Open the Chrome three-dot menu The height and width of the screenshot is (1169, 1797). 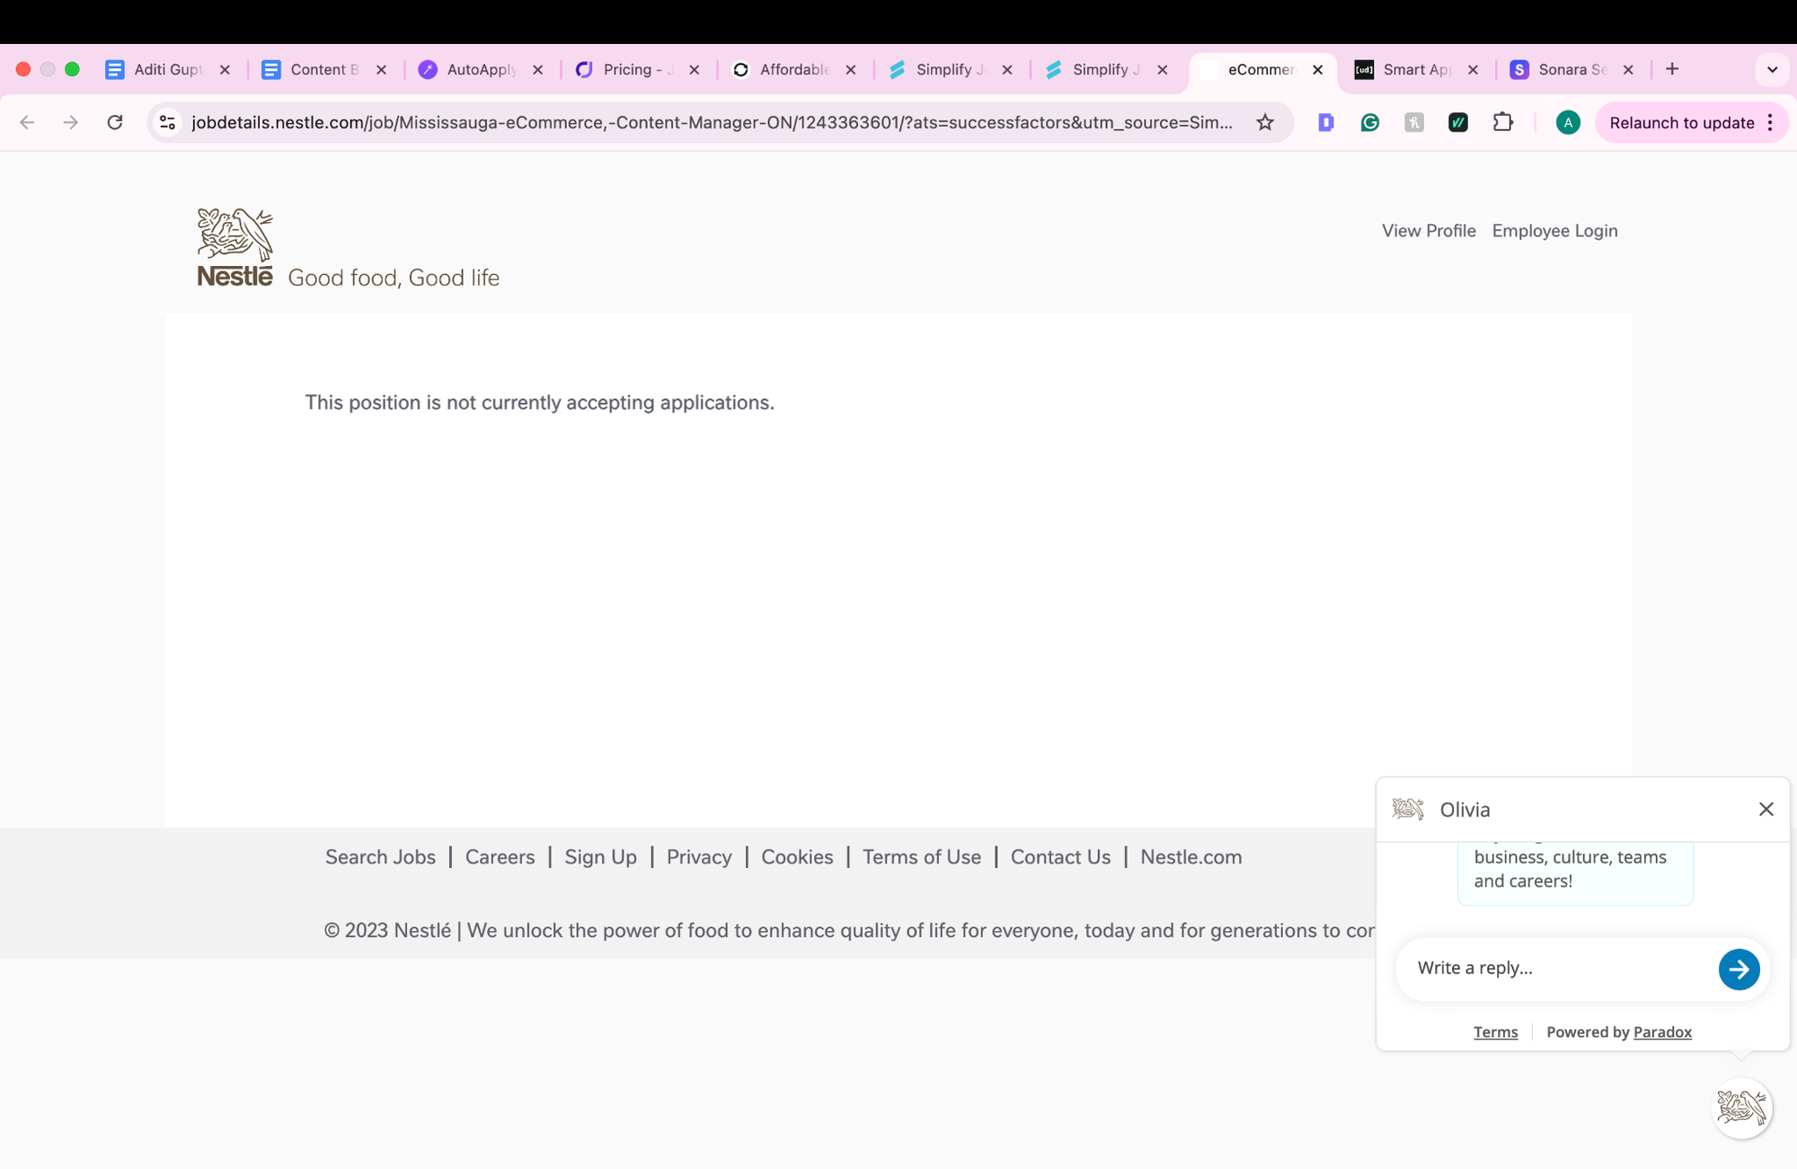point(1770,122)
